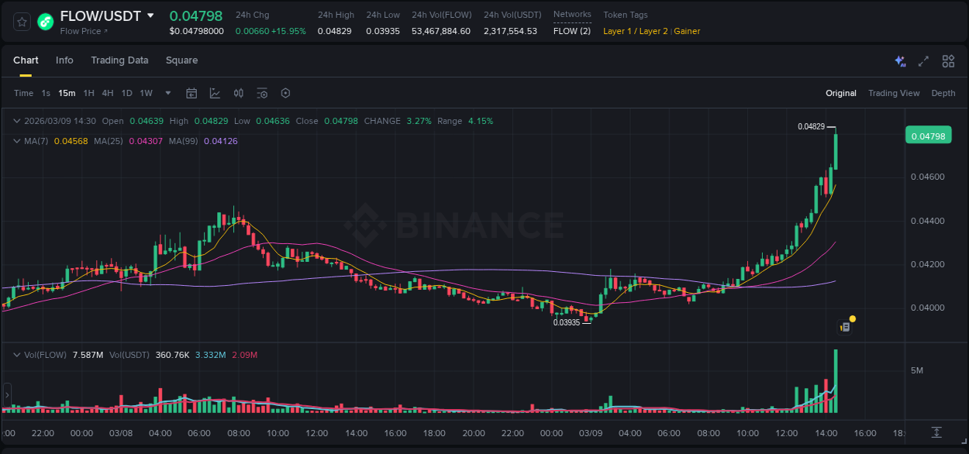Favorite FLOW/USDT using the star icon
Viewport: 969px width, 454px height.
pos(22,22)
